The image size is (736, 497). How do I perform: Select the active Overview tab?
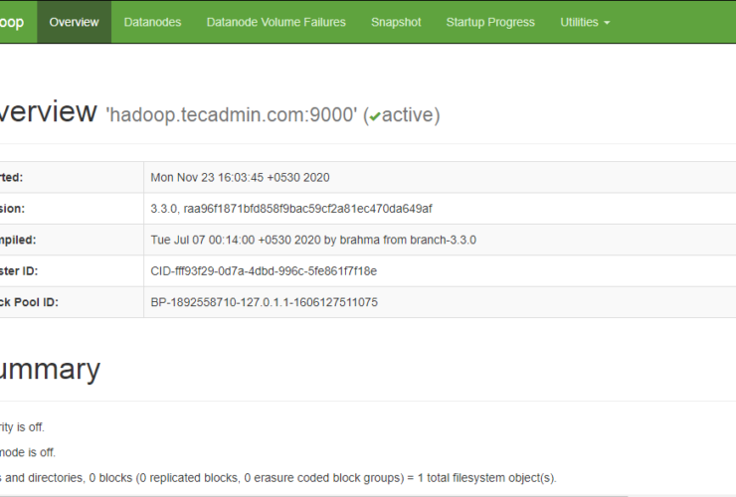[x=74, y=22]
